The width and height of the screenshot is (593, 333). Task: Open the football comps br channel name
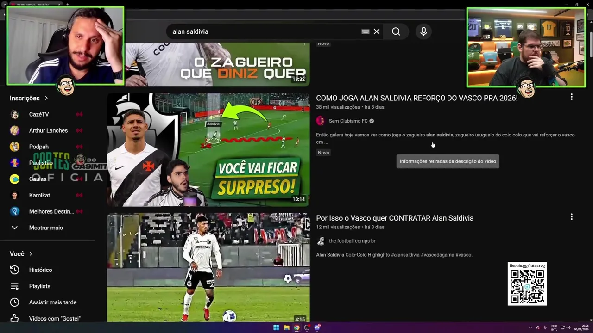(352, 241)
